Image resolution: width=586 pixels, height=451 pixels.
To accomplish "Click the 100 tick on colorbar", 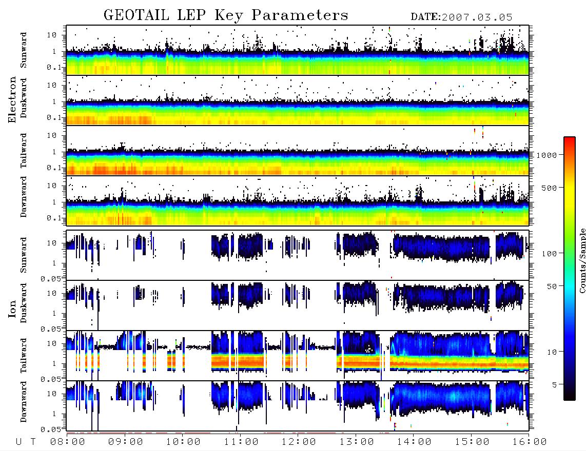I will [549, 254].
